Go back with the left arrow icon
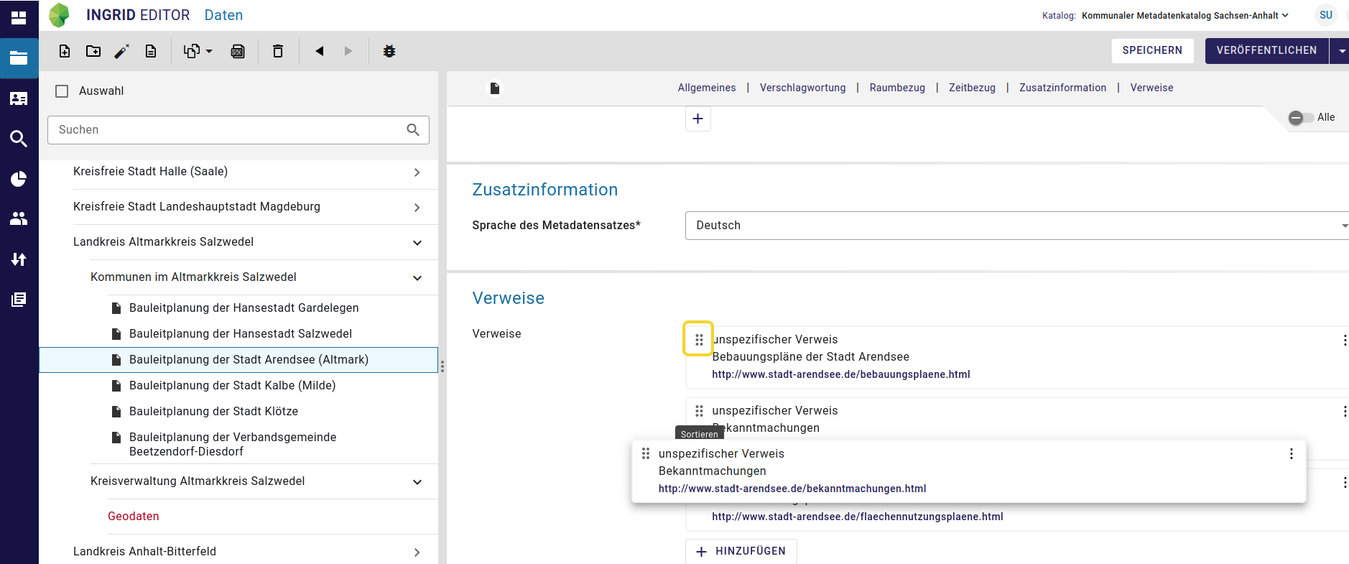The image size is (1349, 564). click(x=320, y=51)
